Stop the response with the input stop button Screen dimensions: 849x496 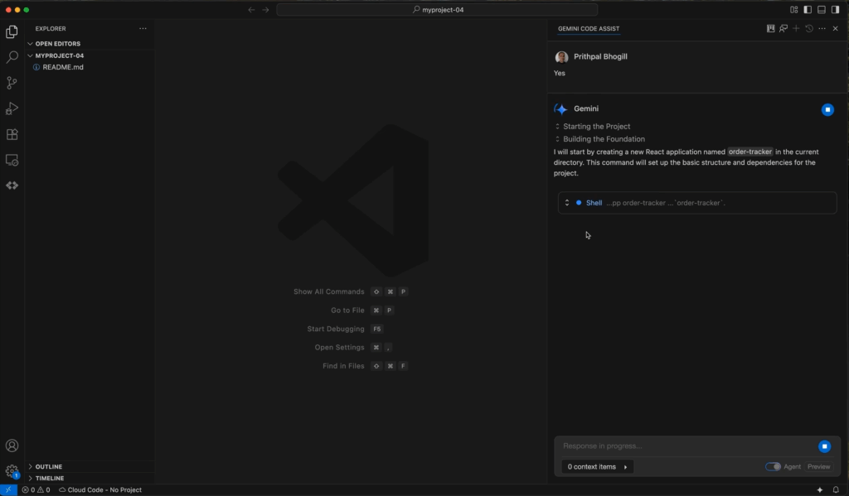pyautogui.click(x=824, y=446)
